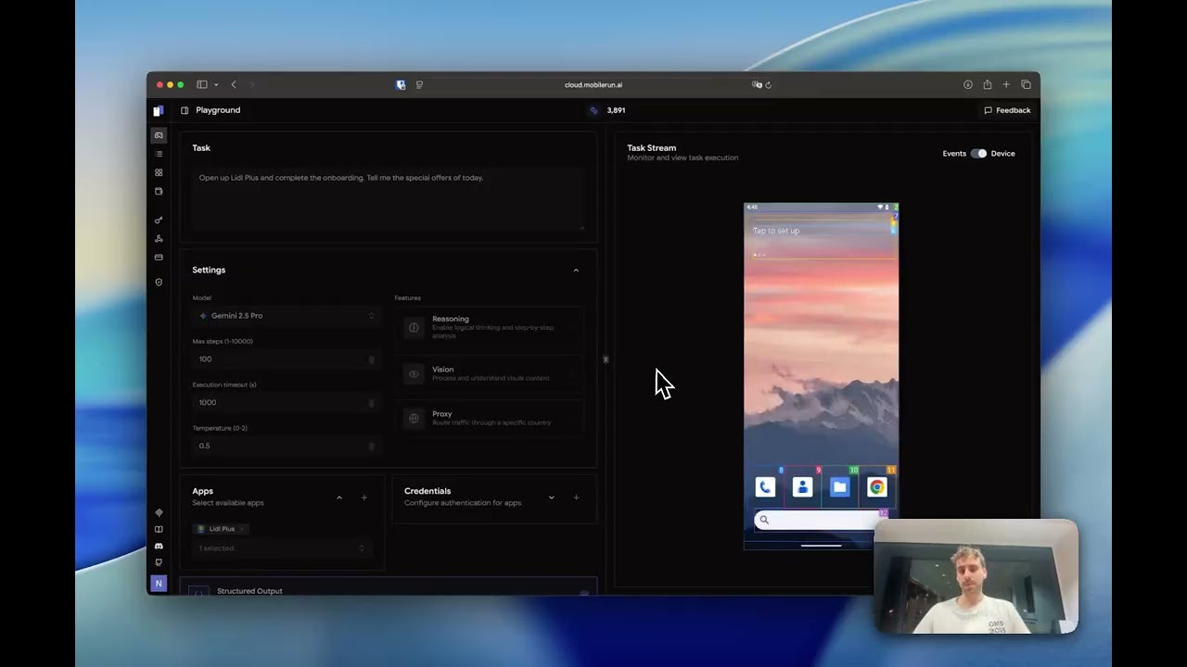Remove the Lidl Plus app chip

pyautogui.click(x=242, y=529)
